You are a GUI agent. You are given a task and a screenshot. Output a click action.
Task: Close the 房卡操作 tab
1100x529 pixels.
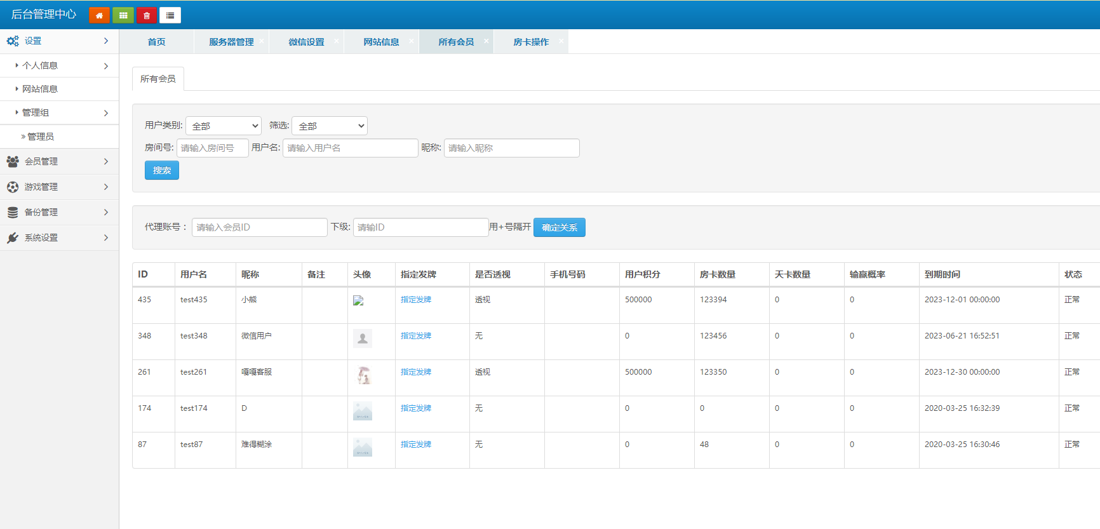(561, 41)
